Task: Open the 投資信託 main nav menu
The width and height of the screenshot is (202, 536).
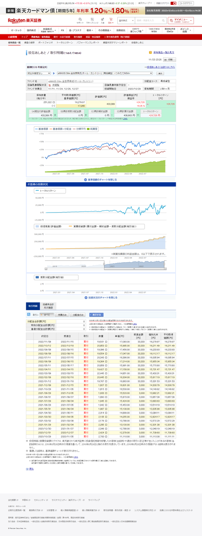Action: [x=121, y=30]
